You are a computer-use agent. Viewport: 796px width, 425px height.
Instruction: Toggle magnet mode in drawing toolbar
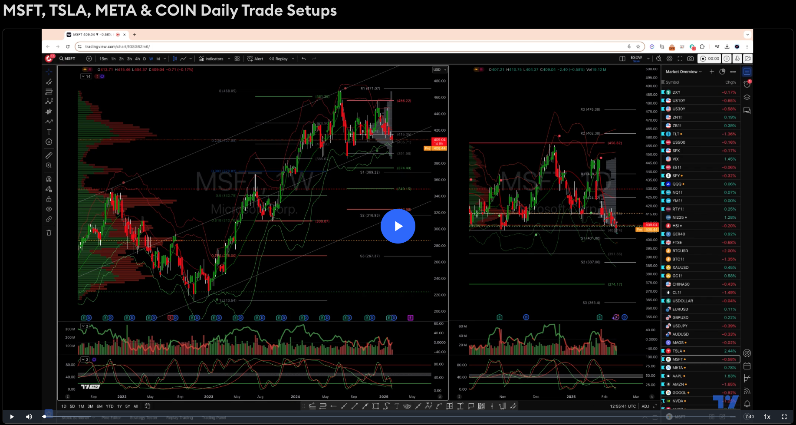pos(49,179)
